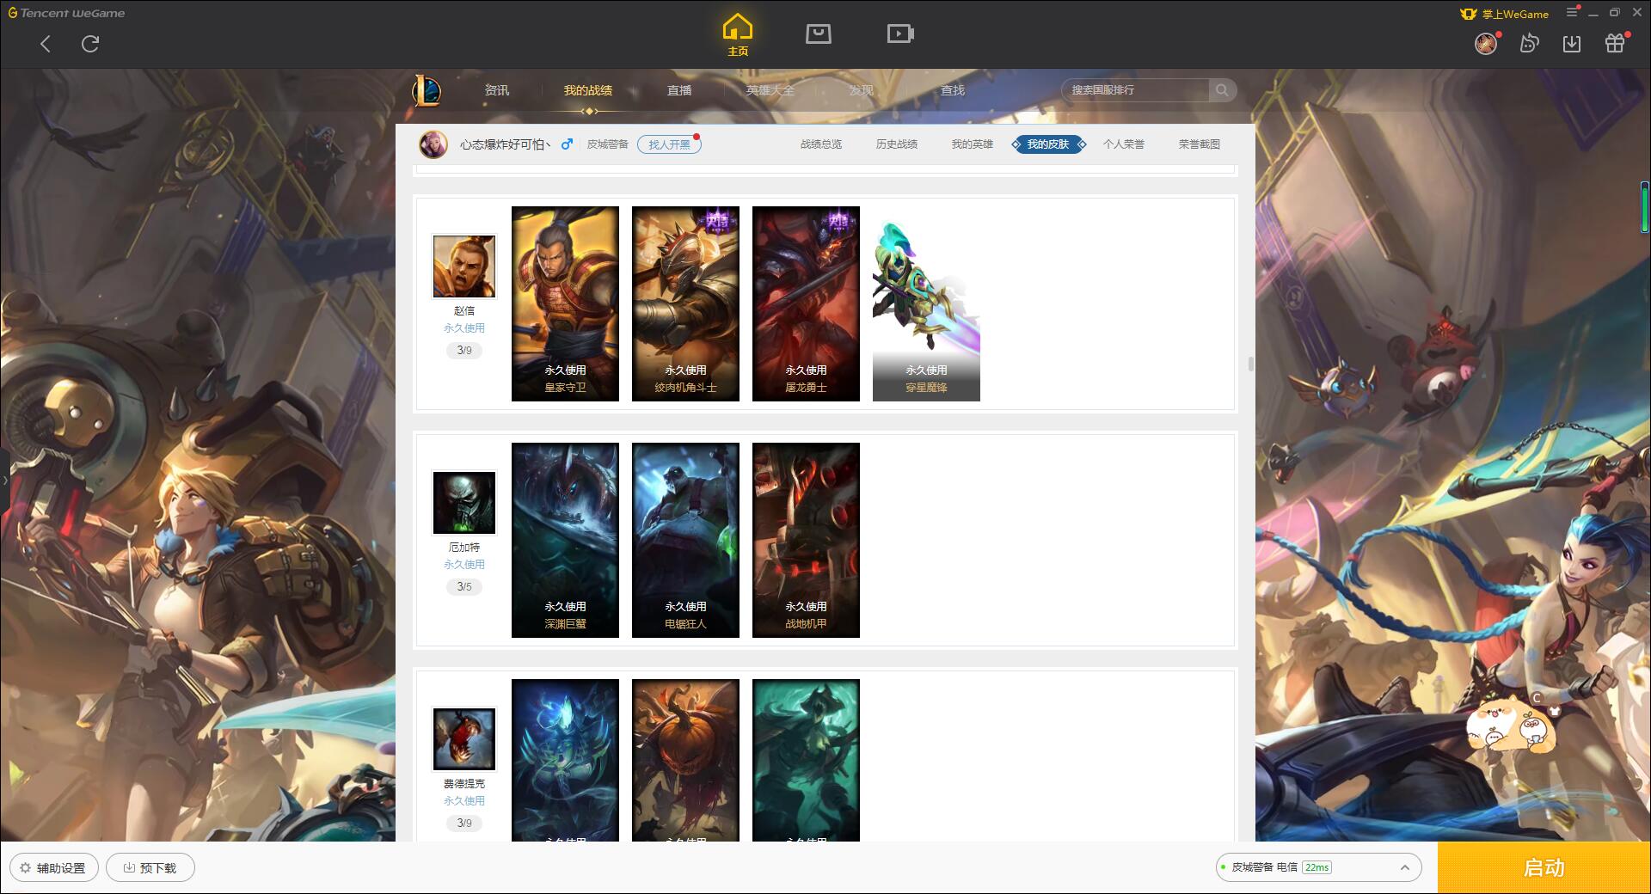
Task: Click the player profile avatar
Action: [433, 144]
